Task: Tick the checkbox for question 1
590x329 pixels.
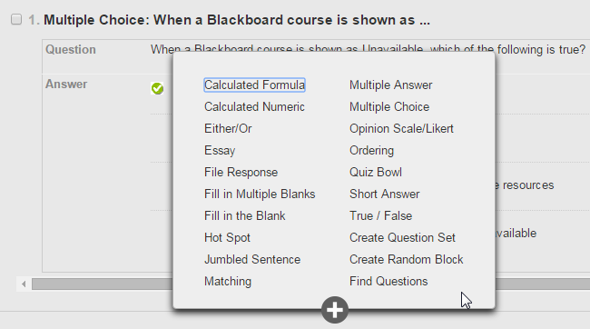Action: pos(16,19)
